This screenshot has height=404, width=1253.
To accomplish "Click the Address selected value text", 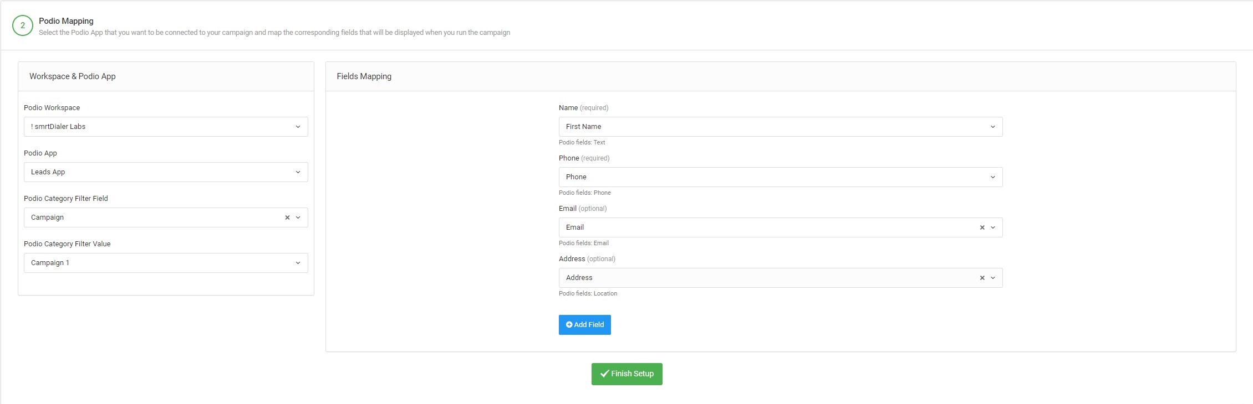I will [x=579, y=278].
